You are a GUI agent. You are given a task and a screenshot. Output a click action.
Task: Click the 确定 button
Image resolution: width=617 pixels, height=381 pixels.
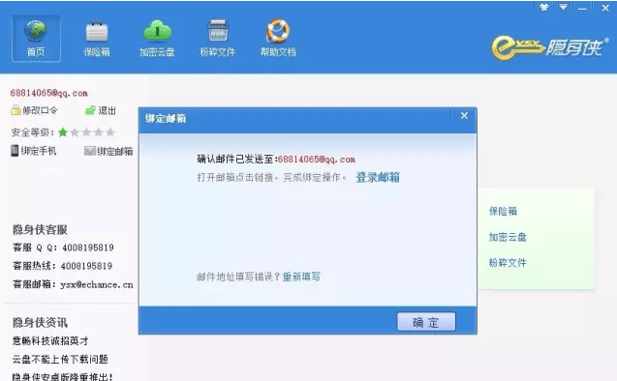pos(426,322)
